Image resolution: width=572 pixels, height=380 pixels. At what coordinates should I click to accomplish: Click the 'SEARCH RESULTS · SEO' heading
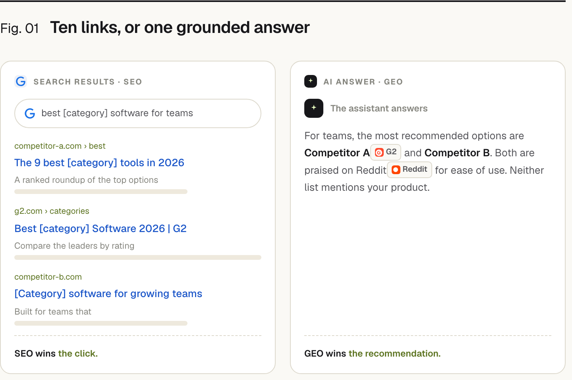tap(88, 82)
